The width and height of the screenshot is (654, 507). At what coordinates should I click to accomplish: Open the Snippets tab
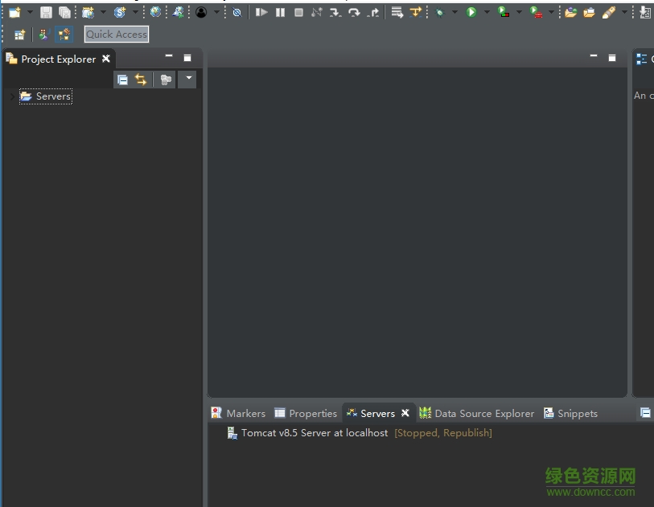570,413
